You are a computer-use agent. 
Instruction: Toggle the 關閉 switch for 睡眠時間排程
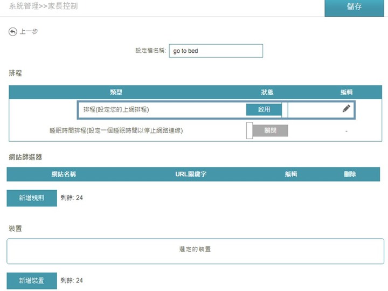[x=267, y=130]
